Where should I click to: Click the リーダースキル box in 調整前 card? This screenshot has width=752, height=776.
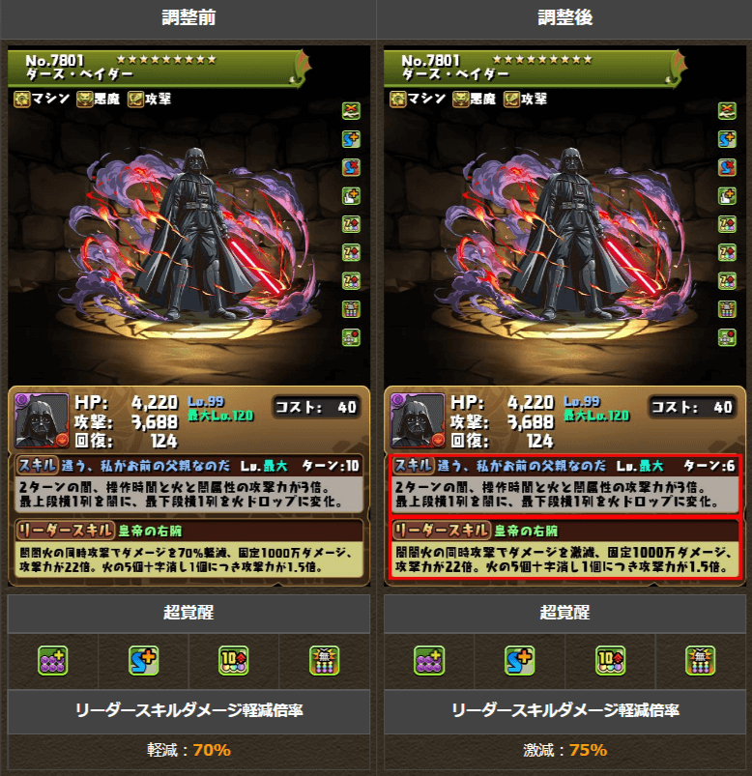tap(189, 548)
